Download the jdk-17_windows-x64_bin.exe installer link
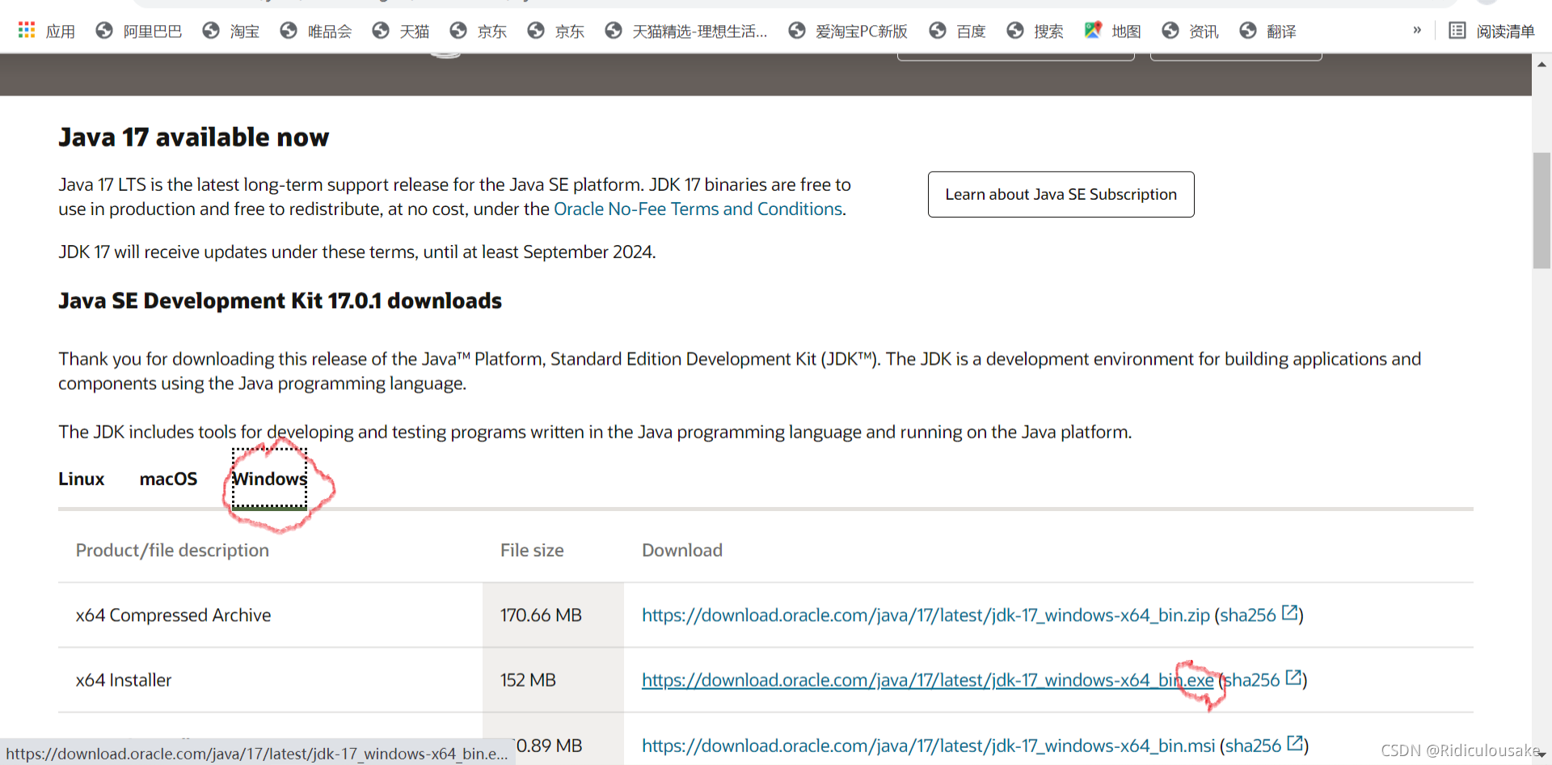This screenshot has width=1552, height=765. click(927, 680)
